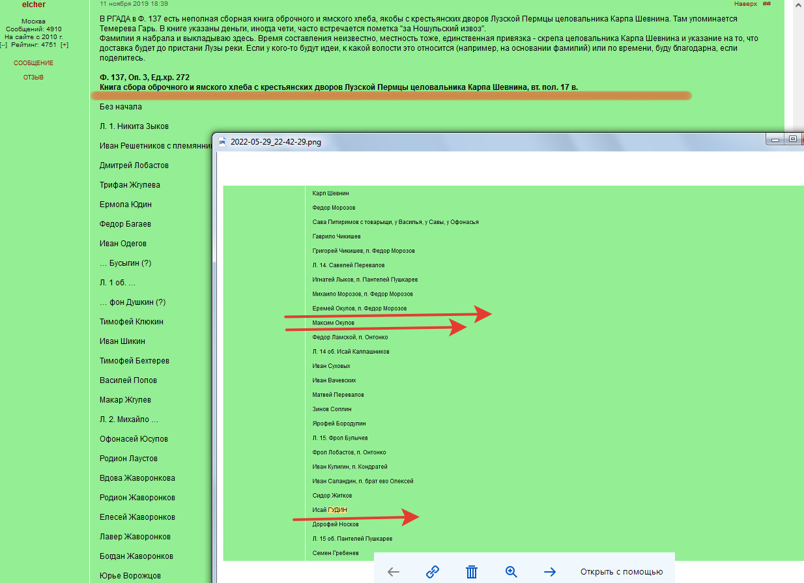
Task: Go to previous image with left arrow
Action: (x=394, y=572)
